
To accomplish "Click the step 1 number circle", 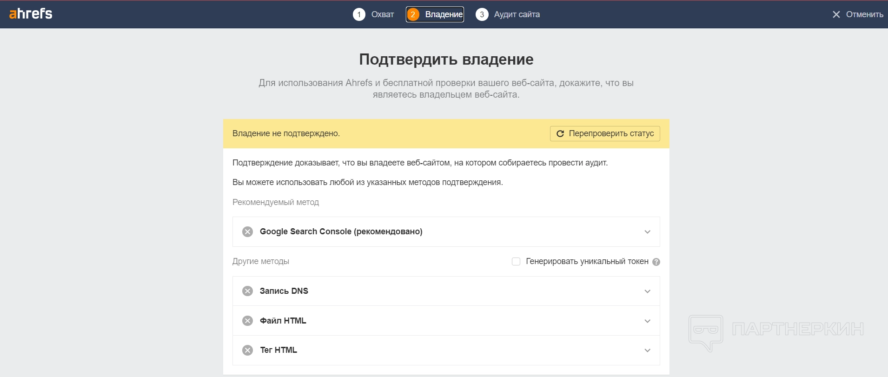I will (x=359, y=14).
